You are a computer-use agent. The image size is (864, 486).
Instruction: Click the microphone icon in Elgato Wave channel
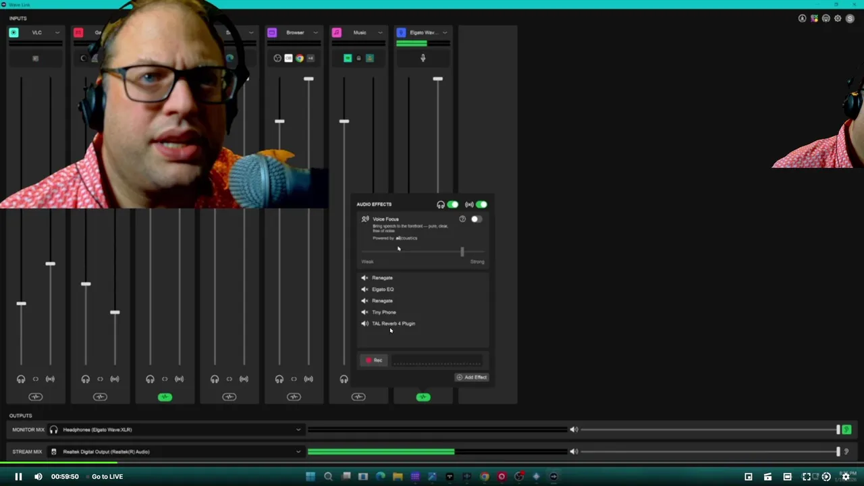(423, 58)
